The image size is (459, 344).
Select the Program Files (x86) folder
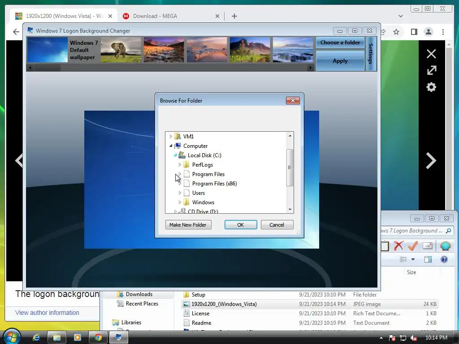(215, 183)
